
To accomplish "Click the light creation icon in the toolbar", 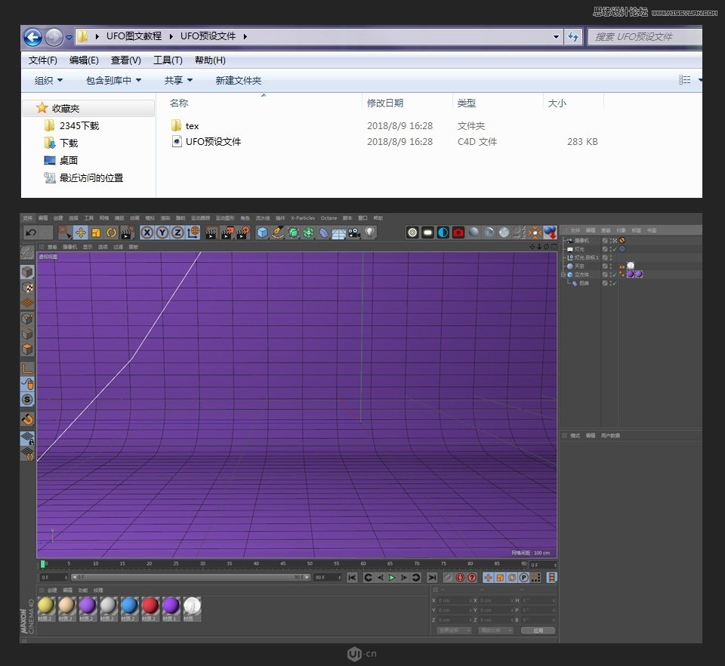I will pyautogui.click(x=368, y=233).
